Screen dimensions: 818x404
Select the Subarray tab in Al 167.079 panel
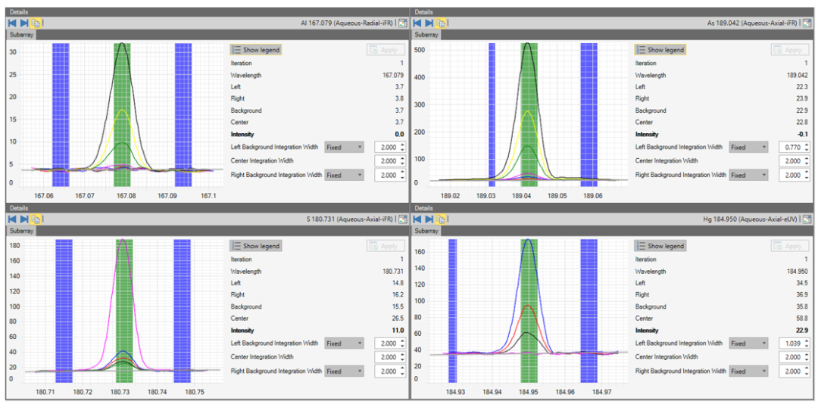point(22,35)
